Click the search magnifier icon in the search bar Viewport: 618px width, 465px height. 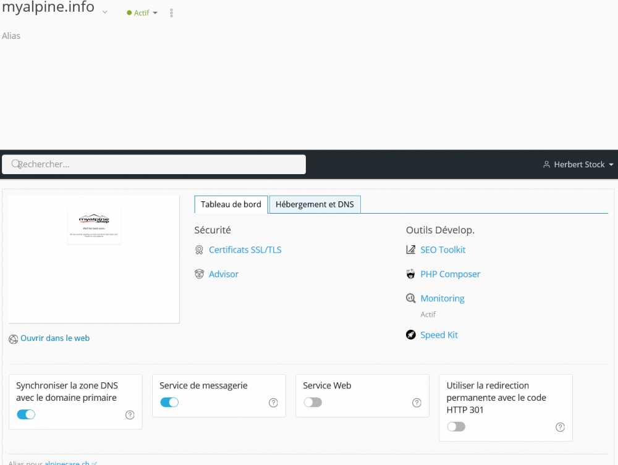click(x=15, y=164)
